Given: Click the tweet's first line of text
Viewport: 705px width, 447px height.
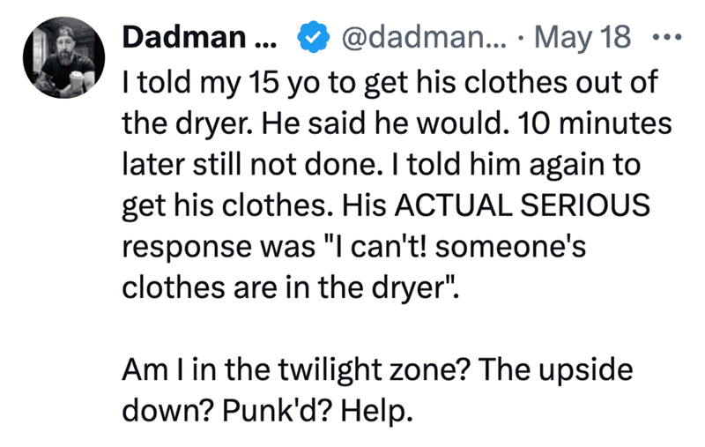Looking at the screenshot, I should pyautogui.click(x=390, y=83).
